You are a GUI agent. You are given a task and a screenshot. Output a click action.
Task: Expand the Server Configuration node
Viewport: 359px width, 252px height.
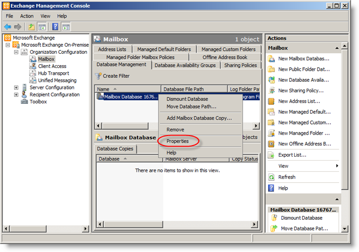click(x=16, y=87)
